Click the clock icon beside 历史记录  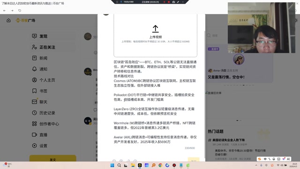(x=34, y=113)
